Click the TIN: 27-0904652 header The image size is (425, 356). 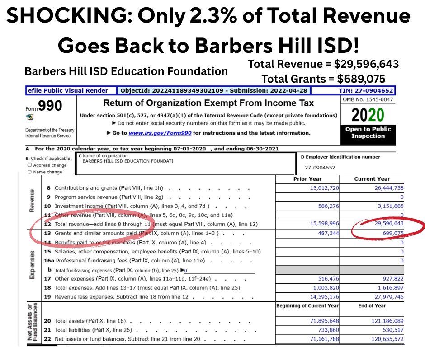366,90
